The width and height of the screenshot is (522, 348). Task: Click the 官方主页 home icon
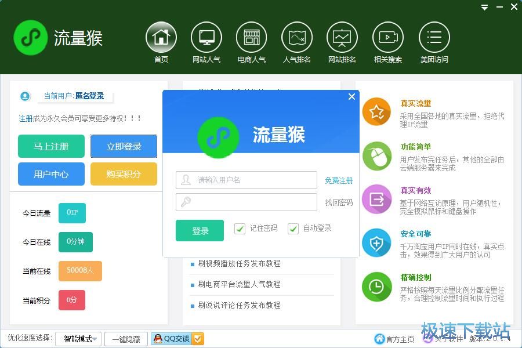(379, 339)
